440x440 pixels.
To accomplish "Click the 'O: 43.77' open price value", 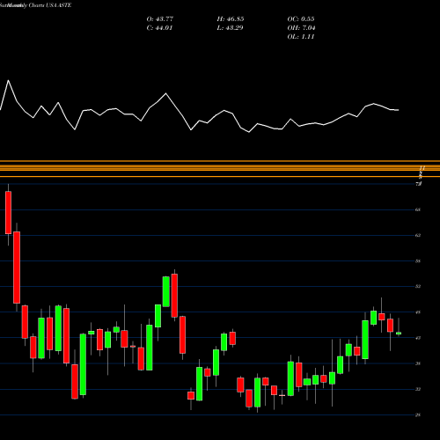I will 160,19.
